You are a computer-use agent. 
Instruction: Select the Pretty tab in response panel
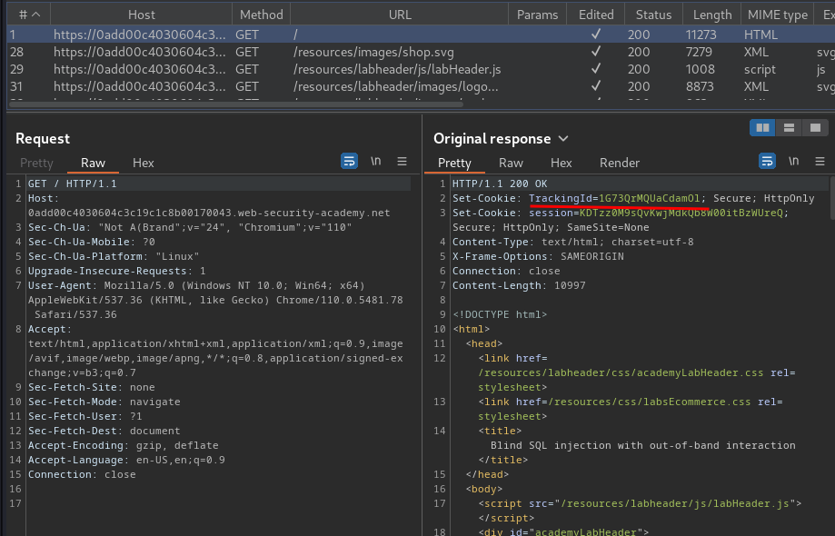454,163
